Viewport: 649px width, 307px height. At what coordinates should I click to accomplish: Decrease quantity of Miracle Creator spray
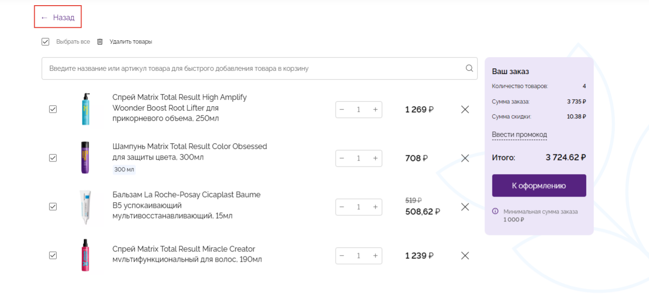(x=342, y=256)
